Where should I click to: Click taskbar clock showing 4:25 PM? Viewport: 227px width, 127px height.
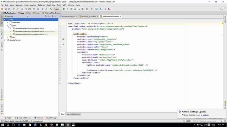(221, 125)
